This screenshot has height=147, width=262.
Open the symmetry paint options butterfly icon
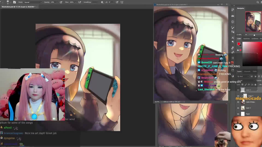click(x=122, y=2)
